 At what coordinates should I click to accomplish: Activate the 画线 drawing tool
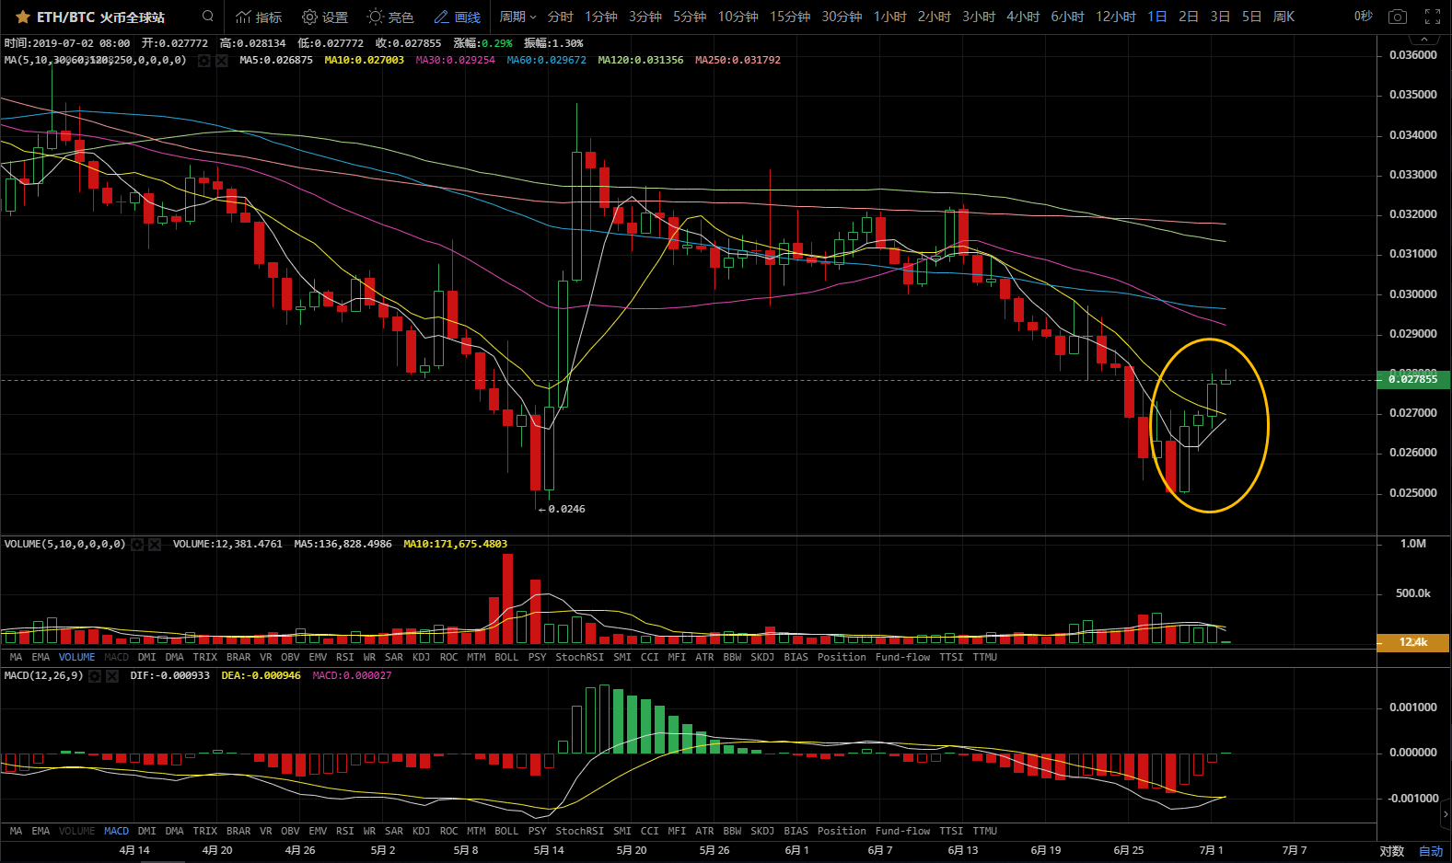point(458,17)
